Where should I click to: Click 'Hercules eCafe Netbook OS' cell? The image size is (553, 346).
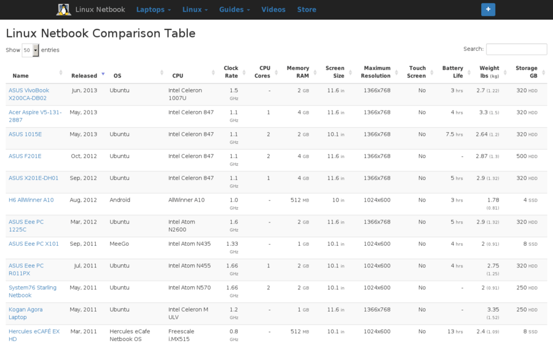tap(130, 335)
